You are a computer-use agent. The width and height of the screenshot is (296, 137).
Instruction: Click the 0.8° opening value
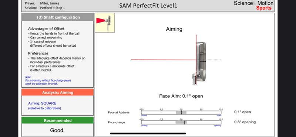[x=245, y=122]
